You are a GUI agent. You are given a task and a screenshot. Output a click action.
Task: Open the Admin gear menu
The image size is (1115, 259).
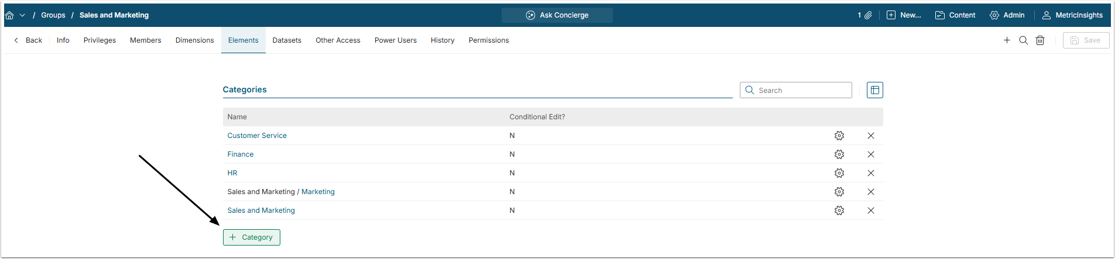(x=1007, y=15)
